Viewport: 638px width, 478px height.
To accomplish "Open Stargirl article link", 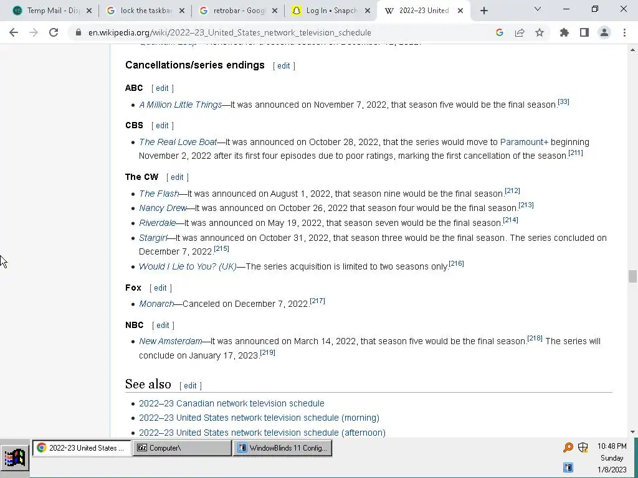I will click(153, 238).
